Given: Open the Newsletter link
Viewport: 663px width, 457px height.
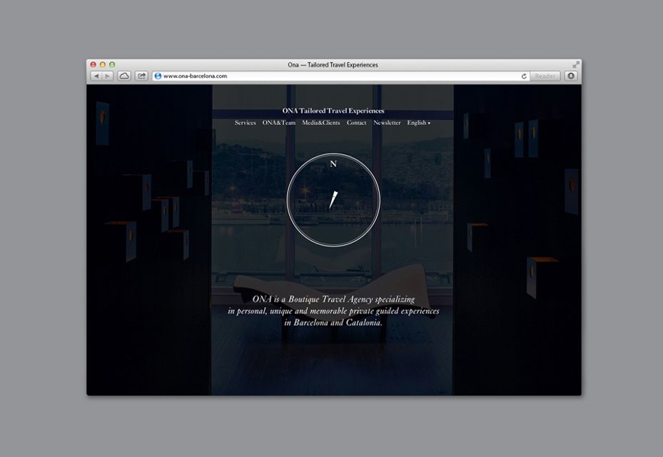Looking at the screenshot, I should coord(387,123).
